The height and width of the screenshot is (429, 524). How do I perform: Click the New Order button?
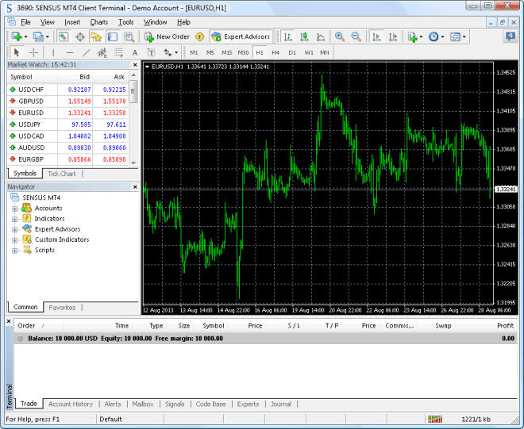click(x=167, y=36)
